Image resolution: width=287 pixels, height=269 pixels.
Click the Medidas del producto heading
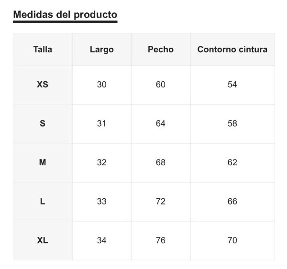[65, 15]
